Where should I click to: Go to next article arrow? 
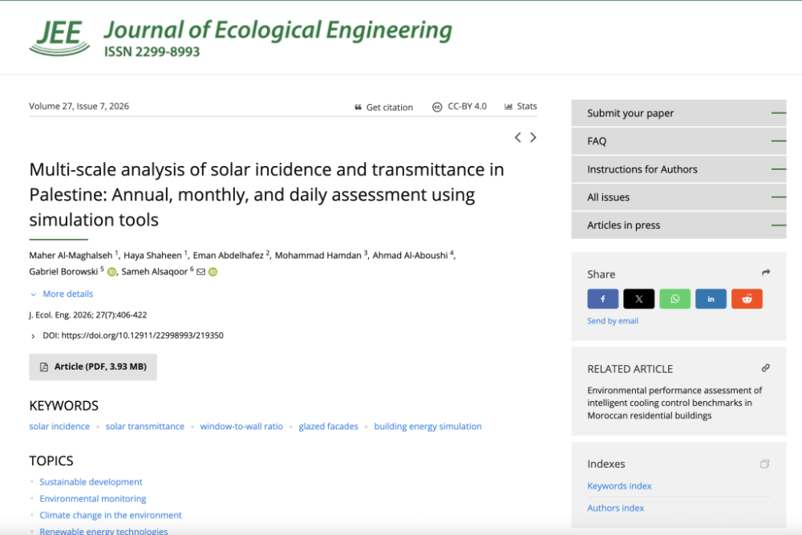(533, 137)
